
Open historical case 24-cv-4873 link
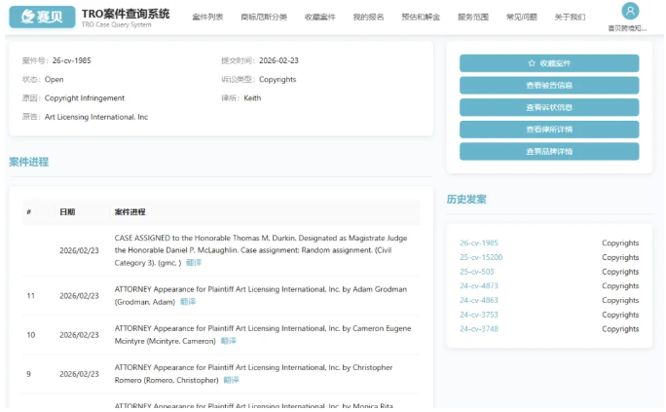[479, 285]
